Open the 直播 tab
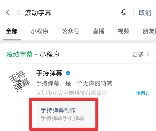This screenshot has width=156, height=131. click(x=98, y=31)
